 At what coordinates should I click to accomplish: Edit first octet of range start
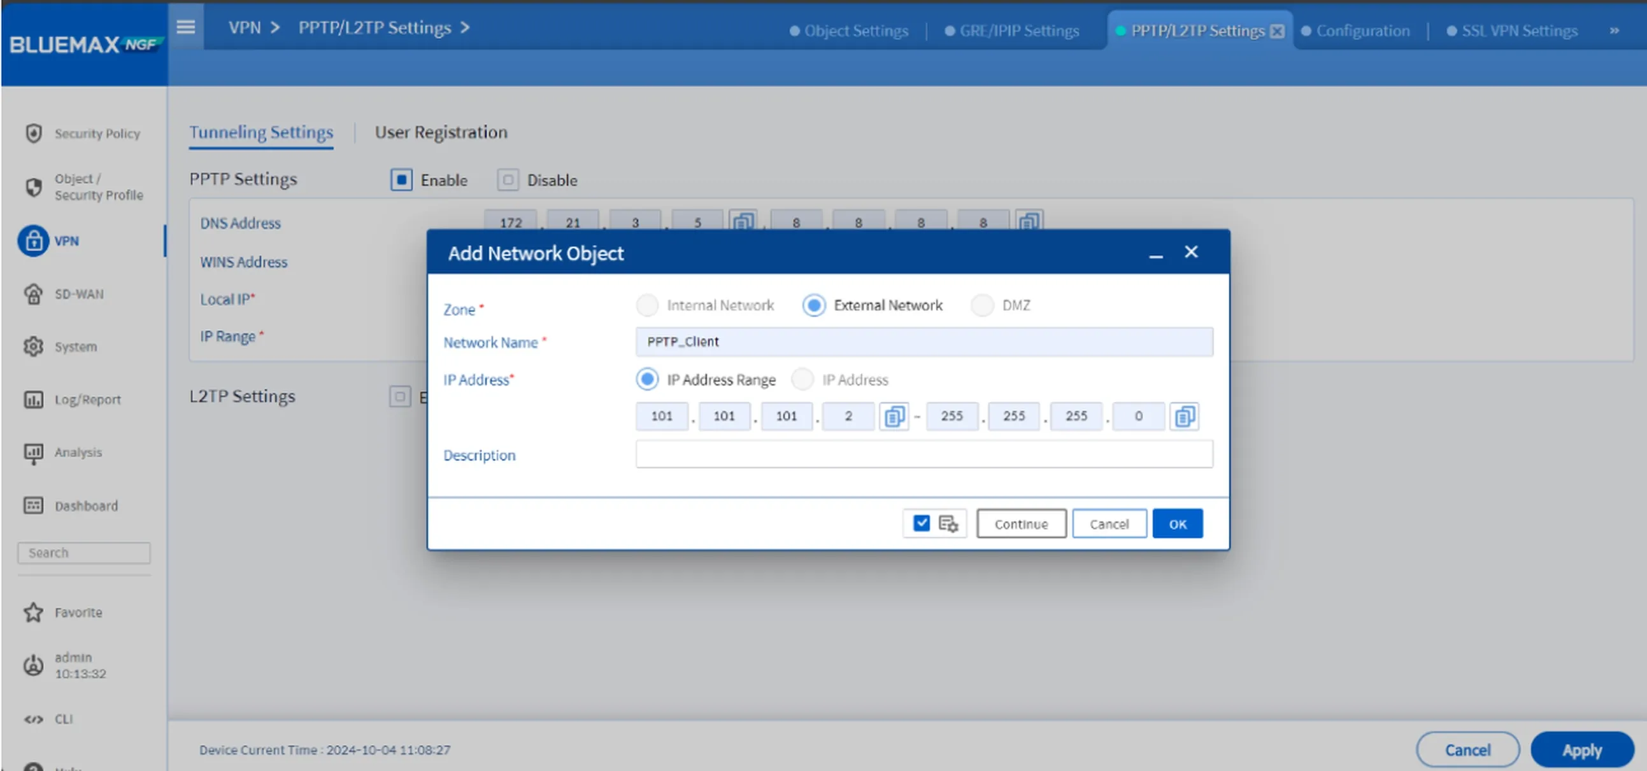[662, 417]
